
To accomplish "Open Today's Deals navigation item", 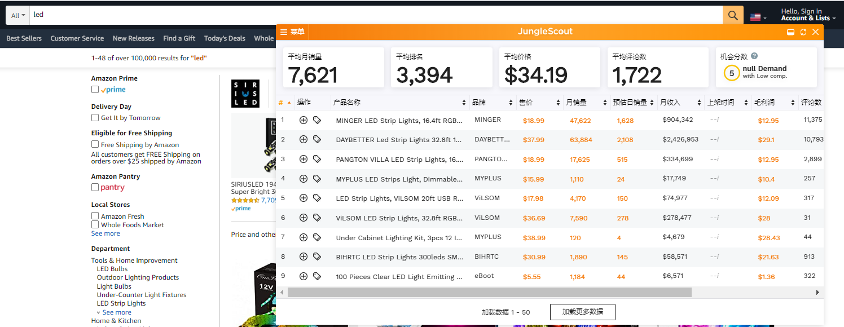I will 225,38.
